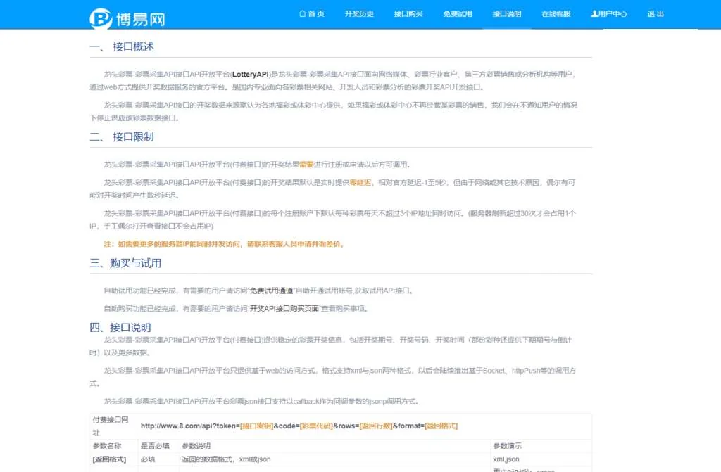Image resolution: width=721 pixels, height=472 pixels.
Task: Click the user icon beside 用户中心
Action: (x=594, y=13)
